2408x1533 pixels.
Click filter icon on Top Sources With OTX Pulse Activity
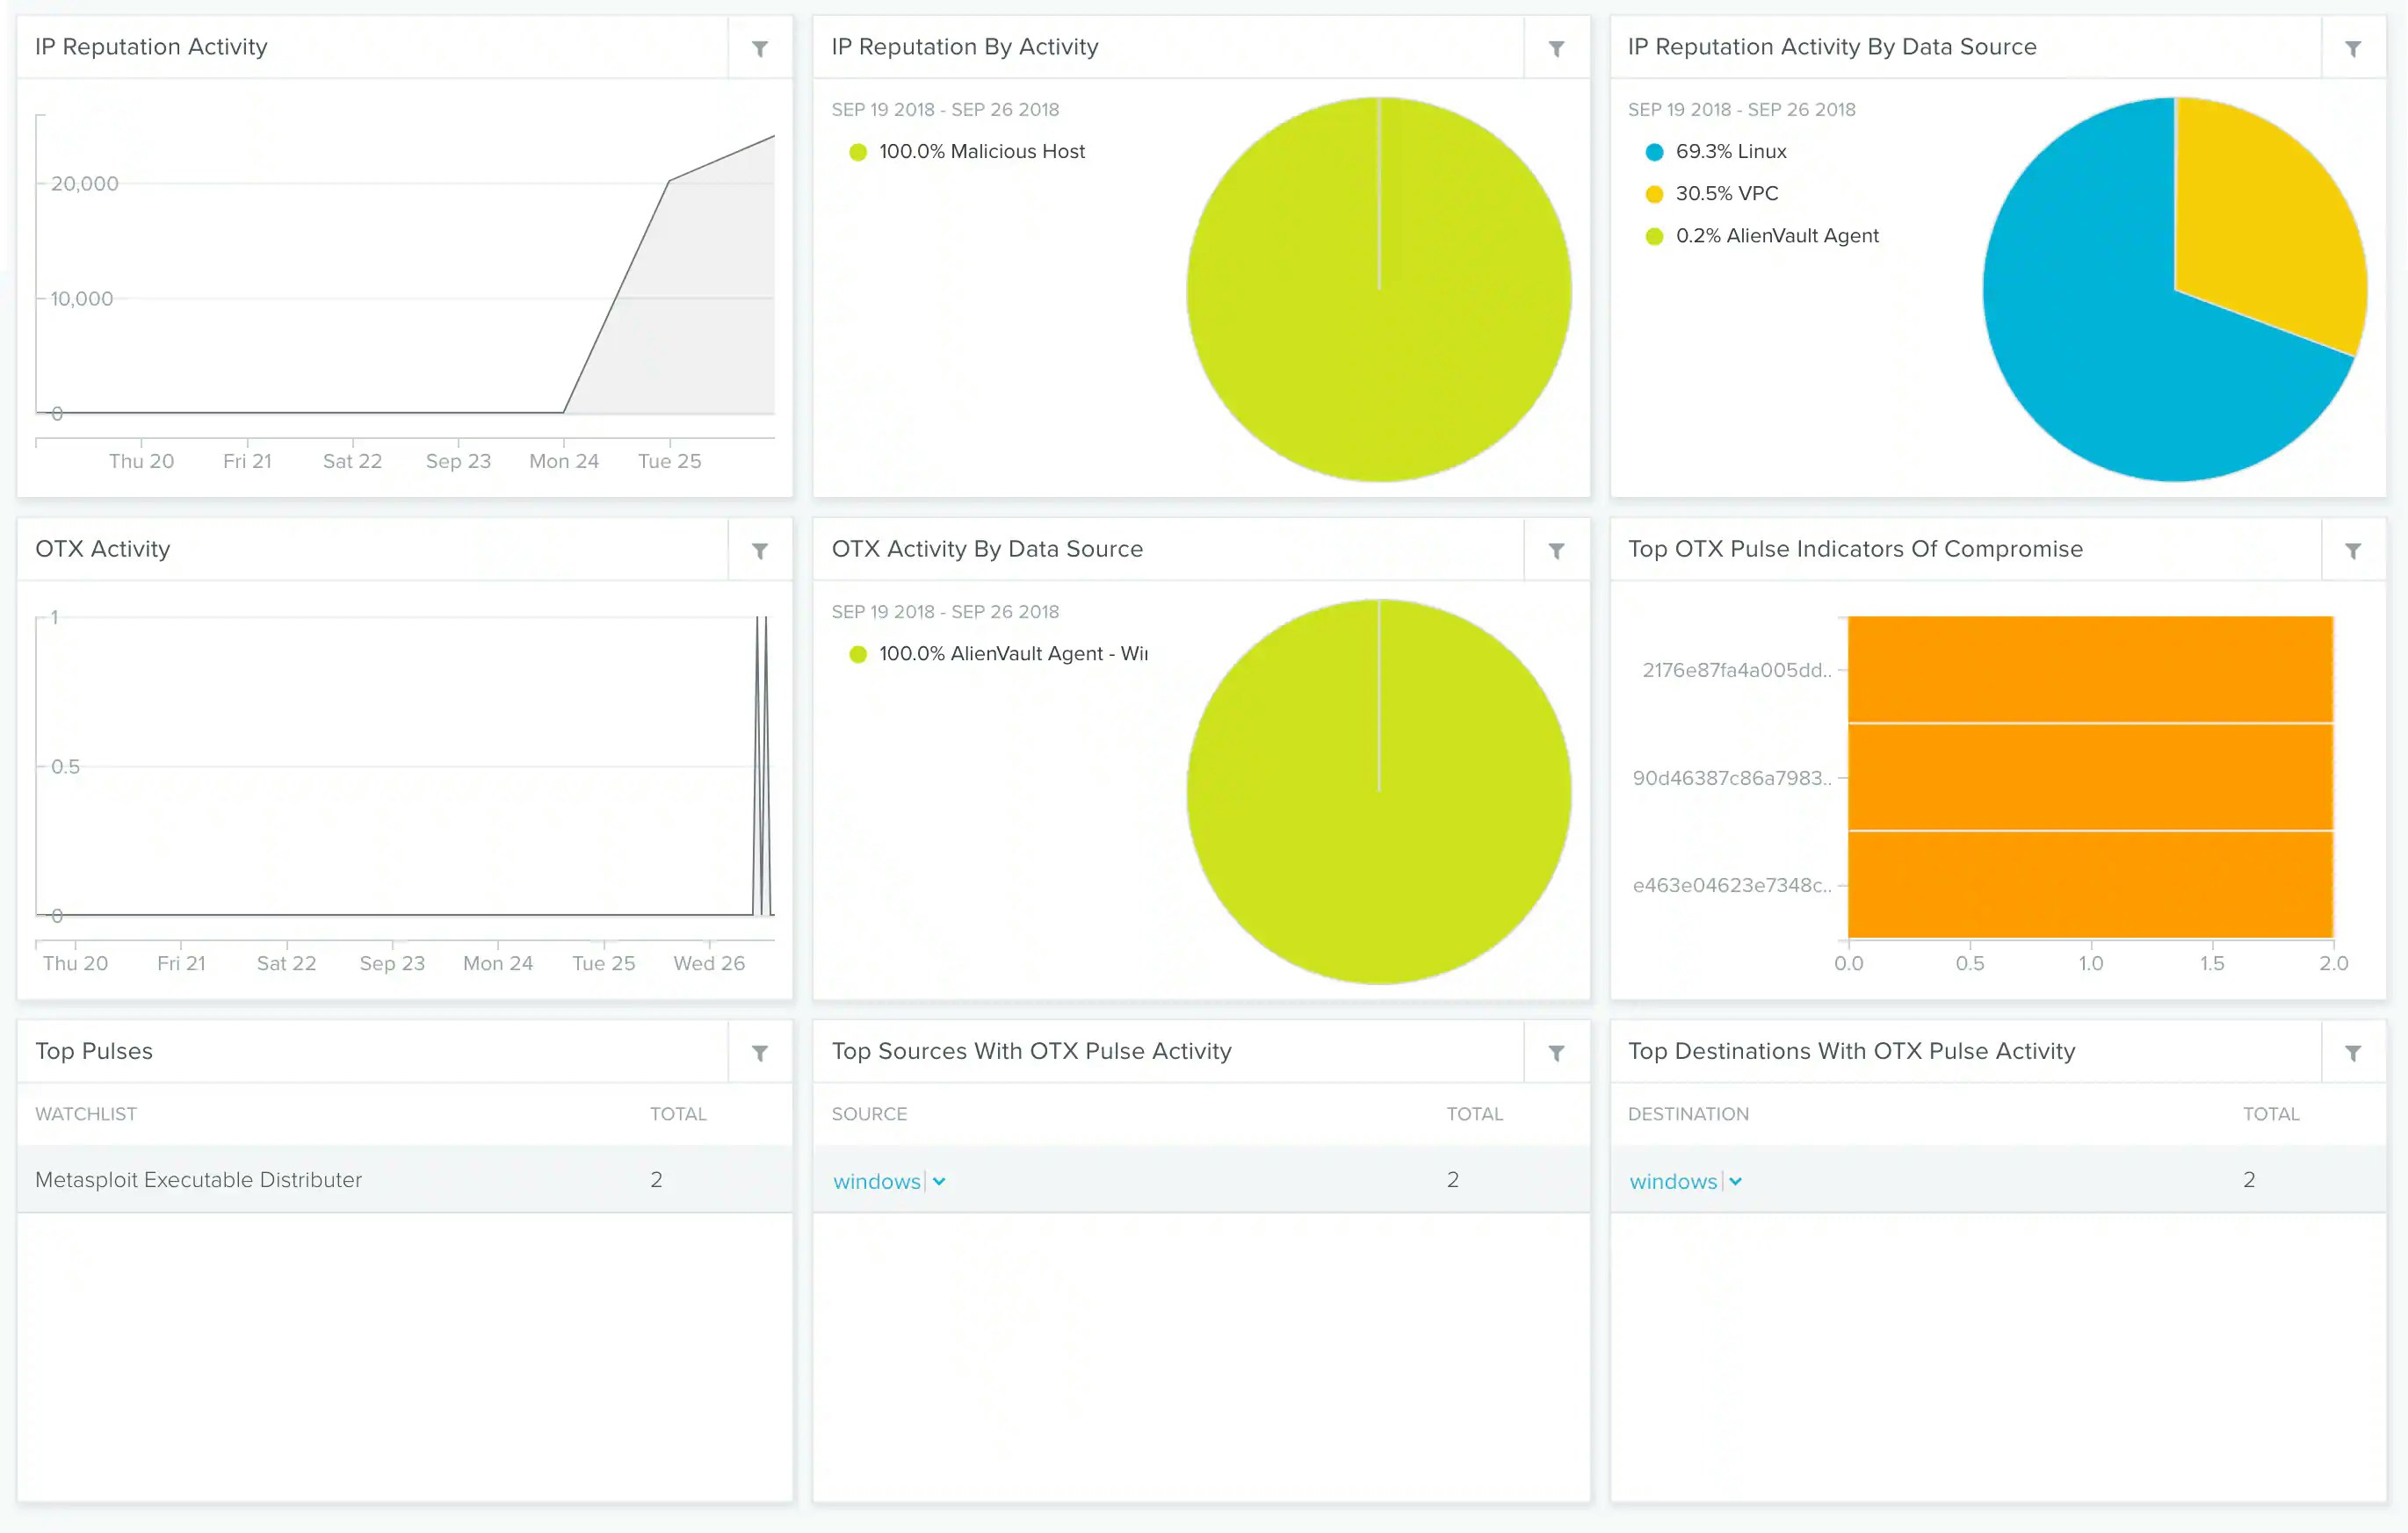(1555, 1053)
